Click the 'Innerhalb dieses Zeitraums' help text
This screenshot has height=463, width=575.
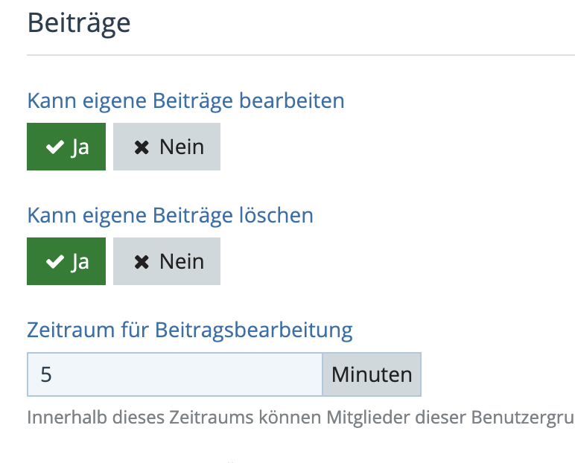[301, 417]
